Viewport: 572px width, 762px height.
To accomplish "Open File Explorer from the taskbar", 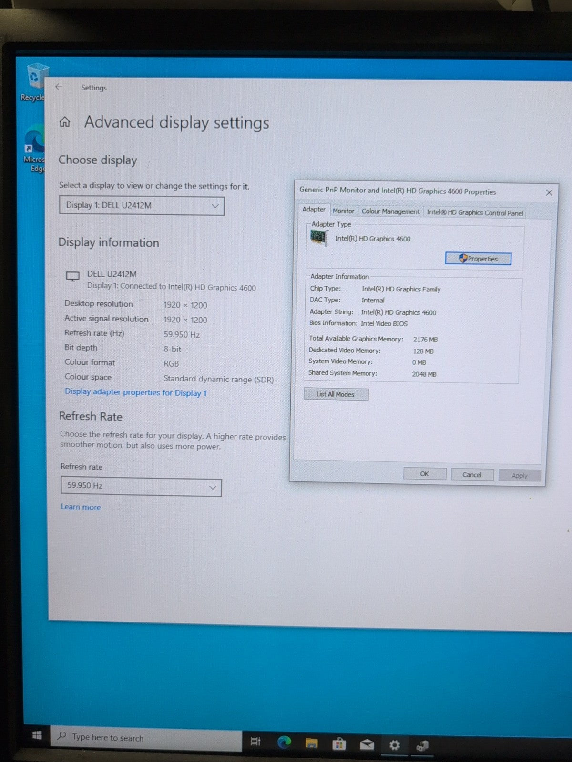I will (x=311, y=742).
